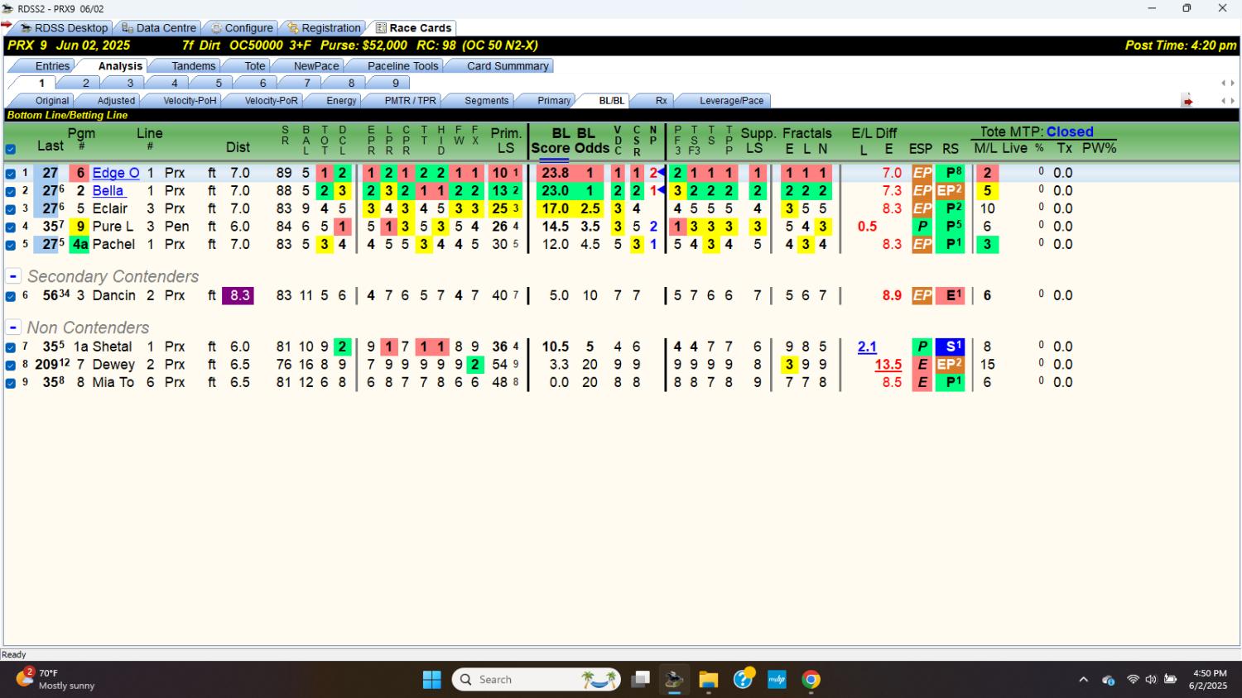Uncheck the Bella row checkbox
Viewport: 1242px width, 698px height.
pos(10,191)
